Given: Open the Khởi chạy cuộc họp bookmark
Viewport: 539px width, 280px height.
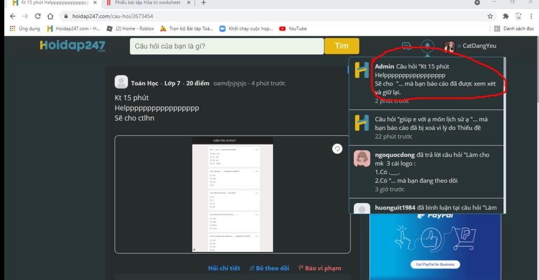Looking at the screenshot, I should pyautogui.click(x=246, y=28).
